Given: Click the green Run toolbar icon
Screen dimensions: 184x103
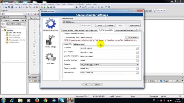Looking at the screenshot, I should tap(45, 7).
